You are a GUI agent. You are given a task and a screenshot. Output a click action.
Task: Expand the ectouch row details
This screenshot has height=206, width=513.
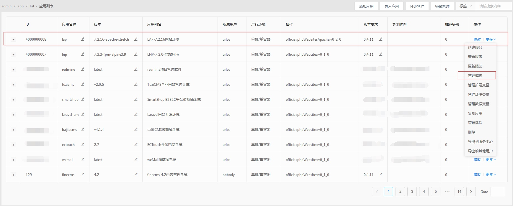pyautogui.click(x=13, y=145)
